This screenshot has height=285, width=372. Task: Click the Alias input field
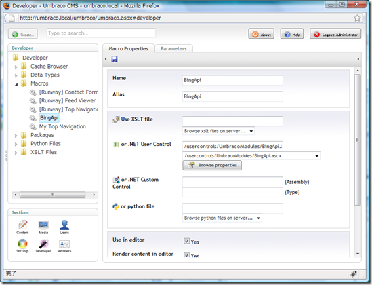tap(232, 96)
